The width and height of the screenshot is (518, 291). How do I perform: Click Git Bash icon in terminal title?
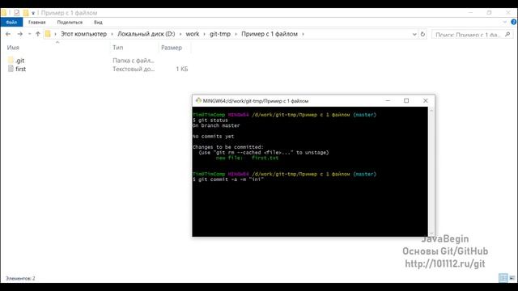198,100
